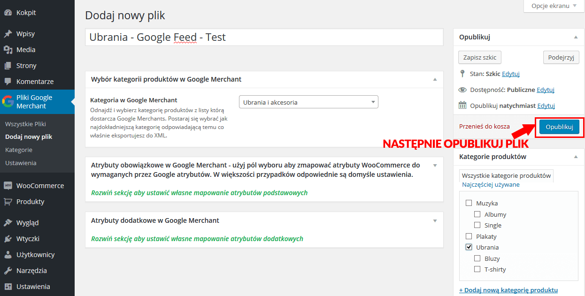
Task: Check the Muzyka category checkbox
Action: pyautogui.click(x=469, y=203)
